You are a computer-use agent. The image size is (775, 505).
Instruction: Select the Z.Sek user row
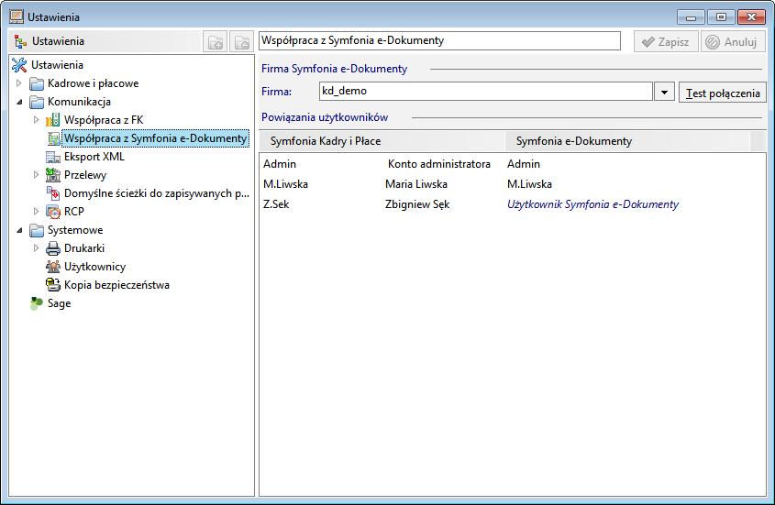pyautogui.click(x=513, y=204)
